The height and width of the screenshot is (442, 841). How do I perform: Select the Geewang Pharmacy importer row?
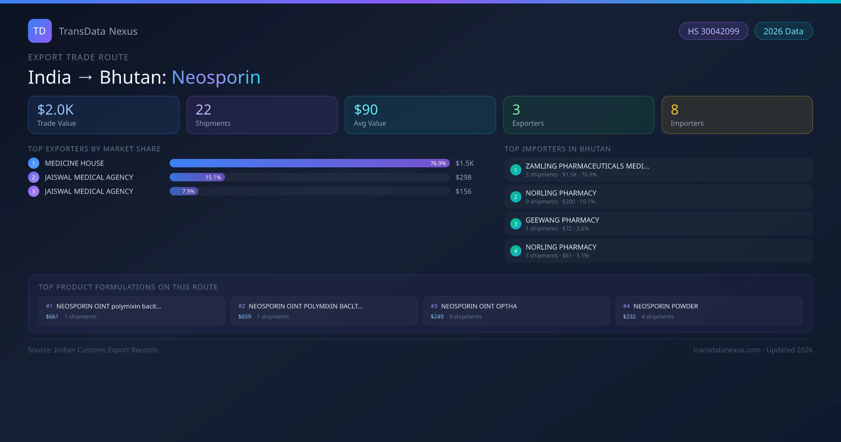[658, 224]
